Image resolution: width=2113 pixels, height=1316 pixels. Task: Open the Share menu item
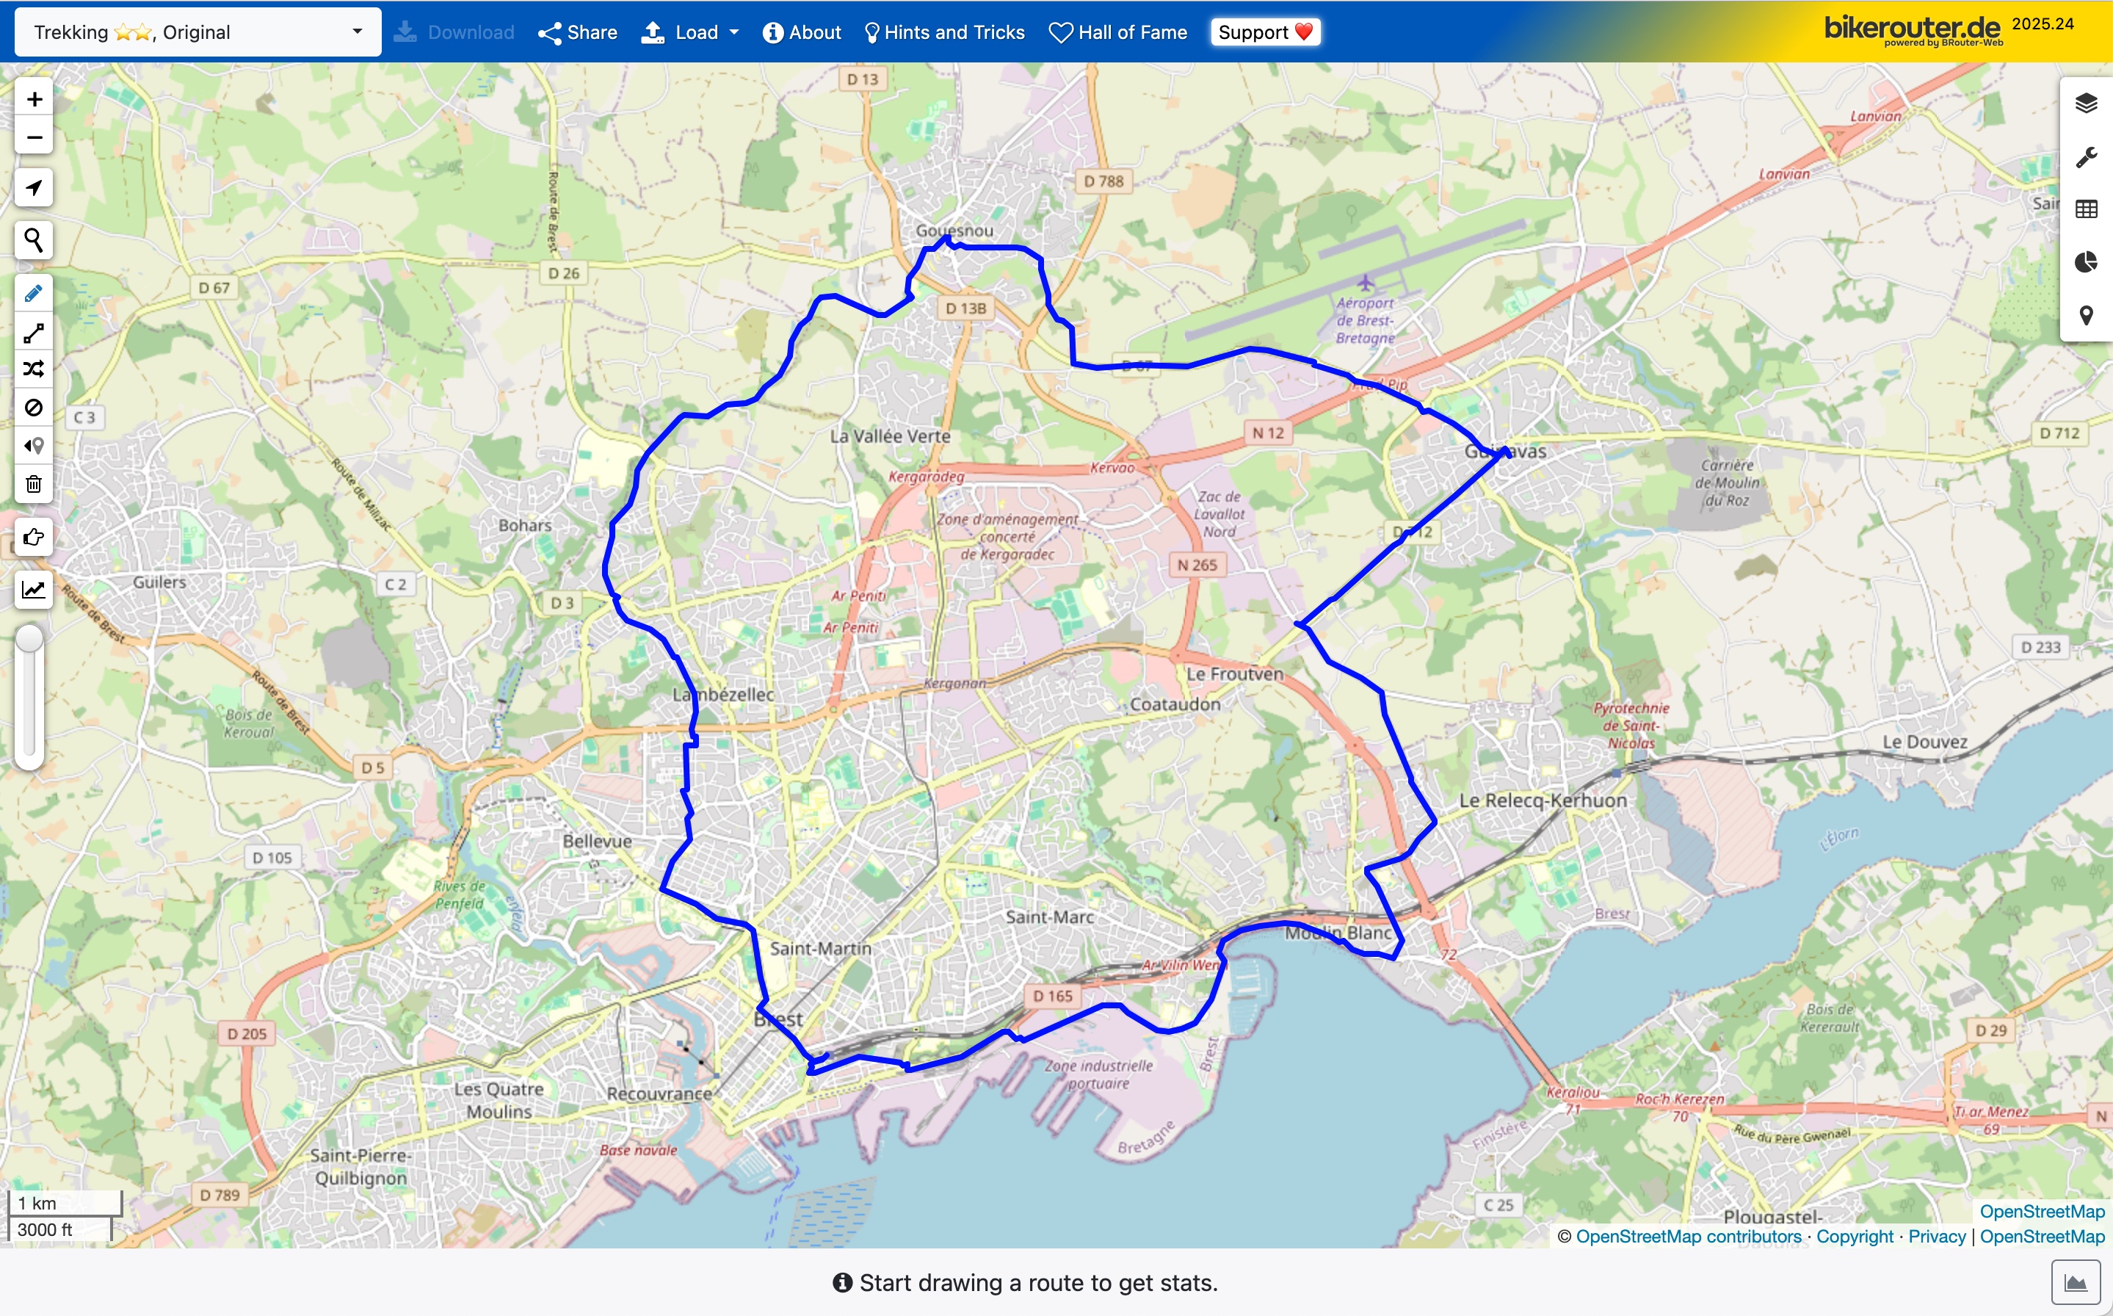point(578,32)
